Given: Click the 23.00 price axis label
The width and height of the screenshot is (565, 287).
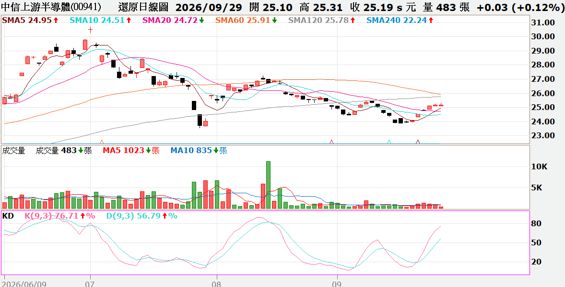Looking at the screenshot, I should [543, 135].
